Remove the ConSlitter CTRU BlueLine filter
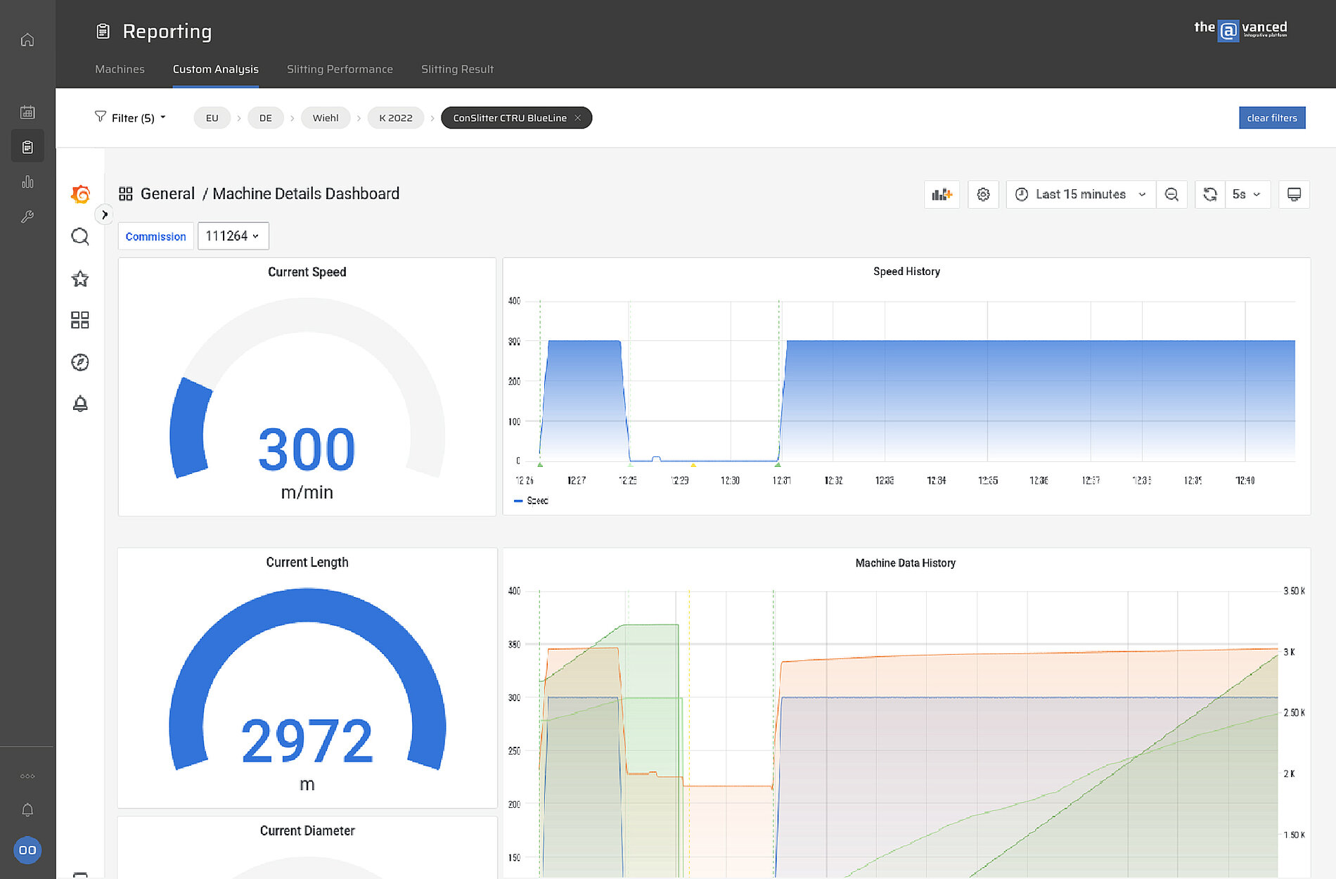 click(578, 118)
